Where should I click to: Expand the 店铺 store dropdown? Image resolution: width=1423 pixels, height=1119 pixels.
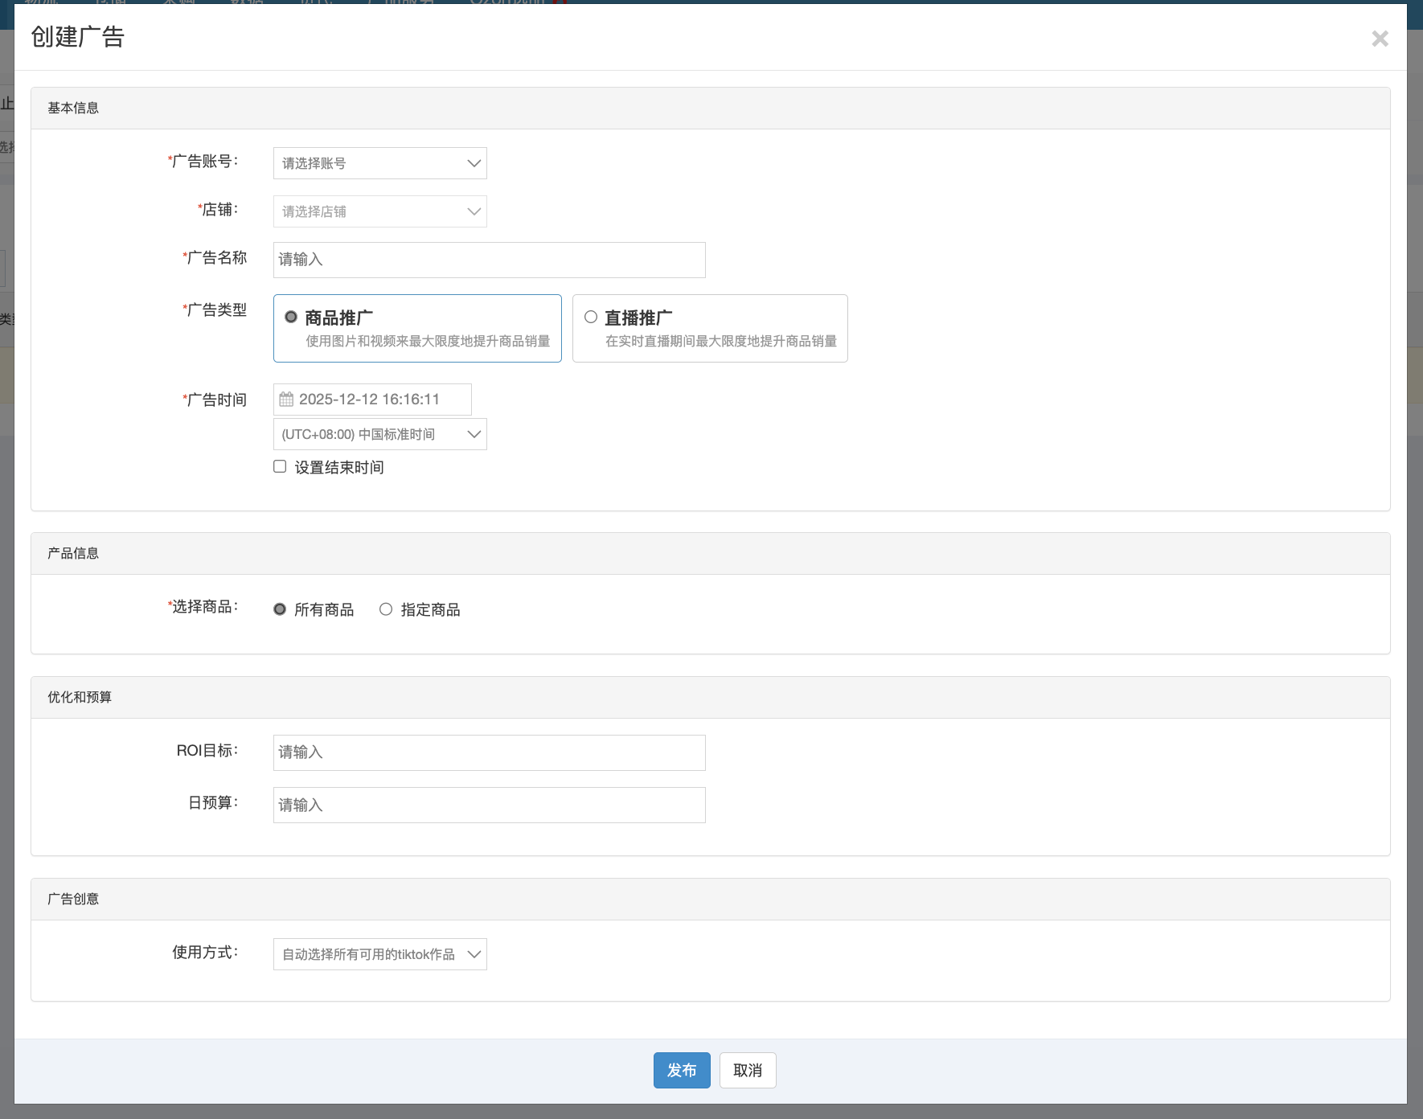click(379, 211)
